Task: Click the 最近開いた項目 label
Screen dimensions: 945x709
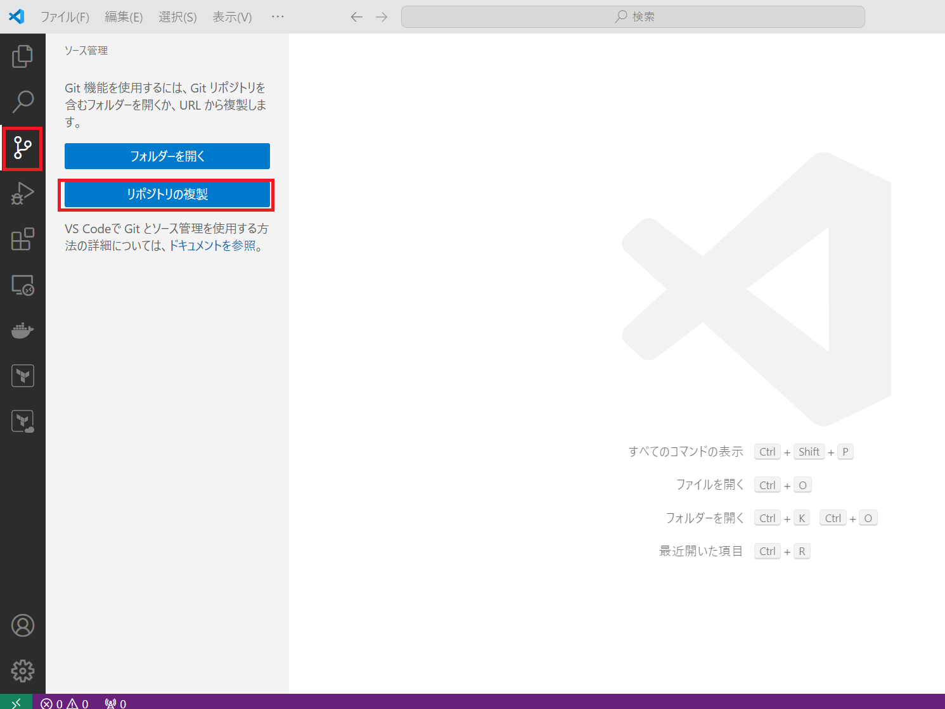Action: coord(701,551)
